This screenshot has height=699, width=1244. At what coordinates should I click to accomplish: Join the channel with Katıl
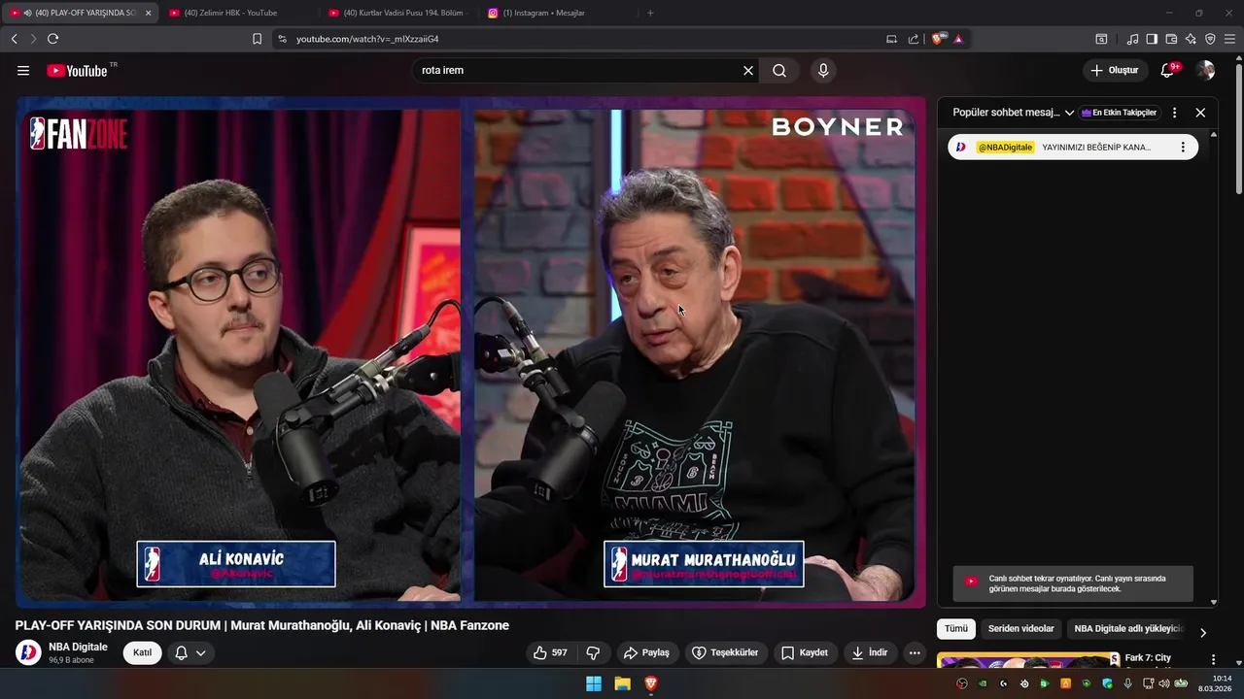click(142, 652)
